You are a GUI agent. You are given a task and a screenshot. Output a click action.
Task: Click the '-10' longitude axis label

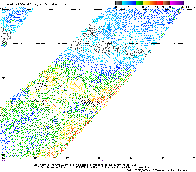tap(130, 158)
